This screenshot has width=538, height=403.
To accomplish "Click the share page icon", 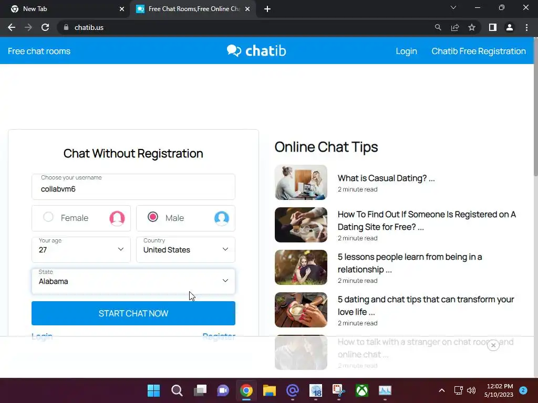I will (455, 27).
